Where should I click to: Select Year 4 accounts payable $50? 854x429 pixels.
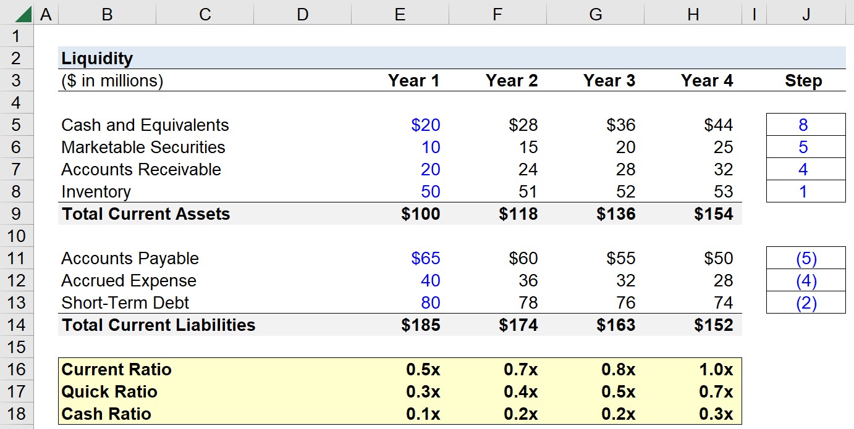[719, 259]
